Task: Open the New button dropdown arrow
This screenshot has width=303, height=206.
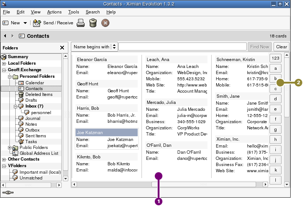Action: 25,23
